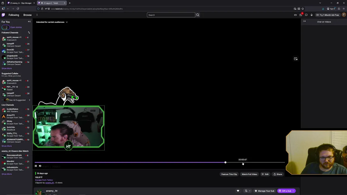Click the Twitch logo home icon

point(3,15)
